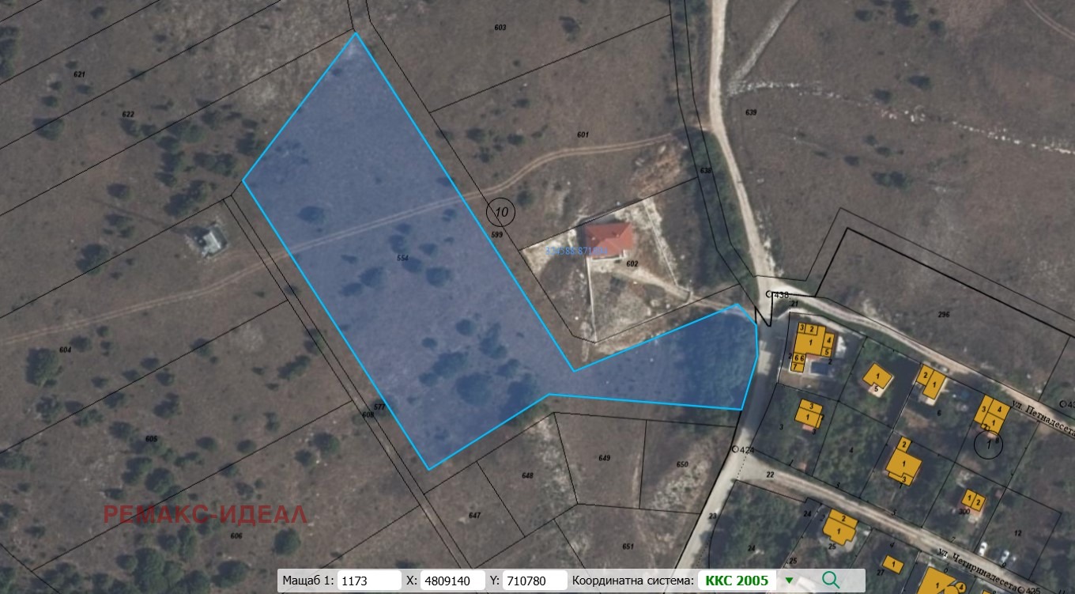Click the РЕМАКС-ИДЕАЛ watermark text

(x=206, y=514)
